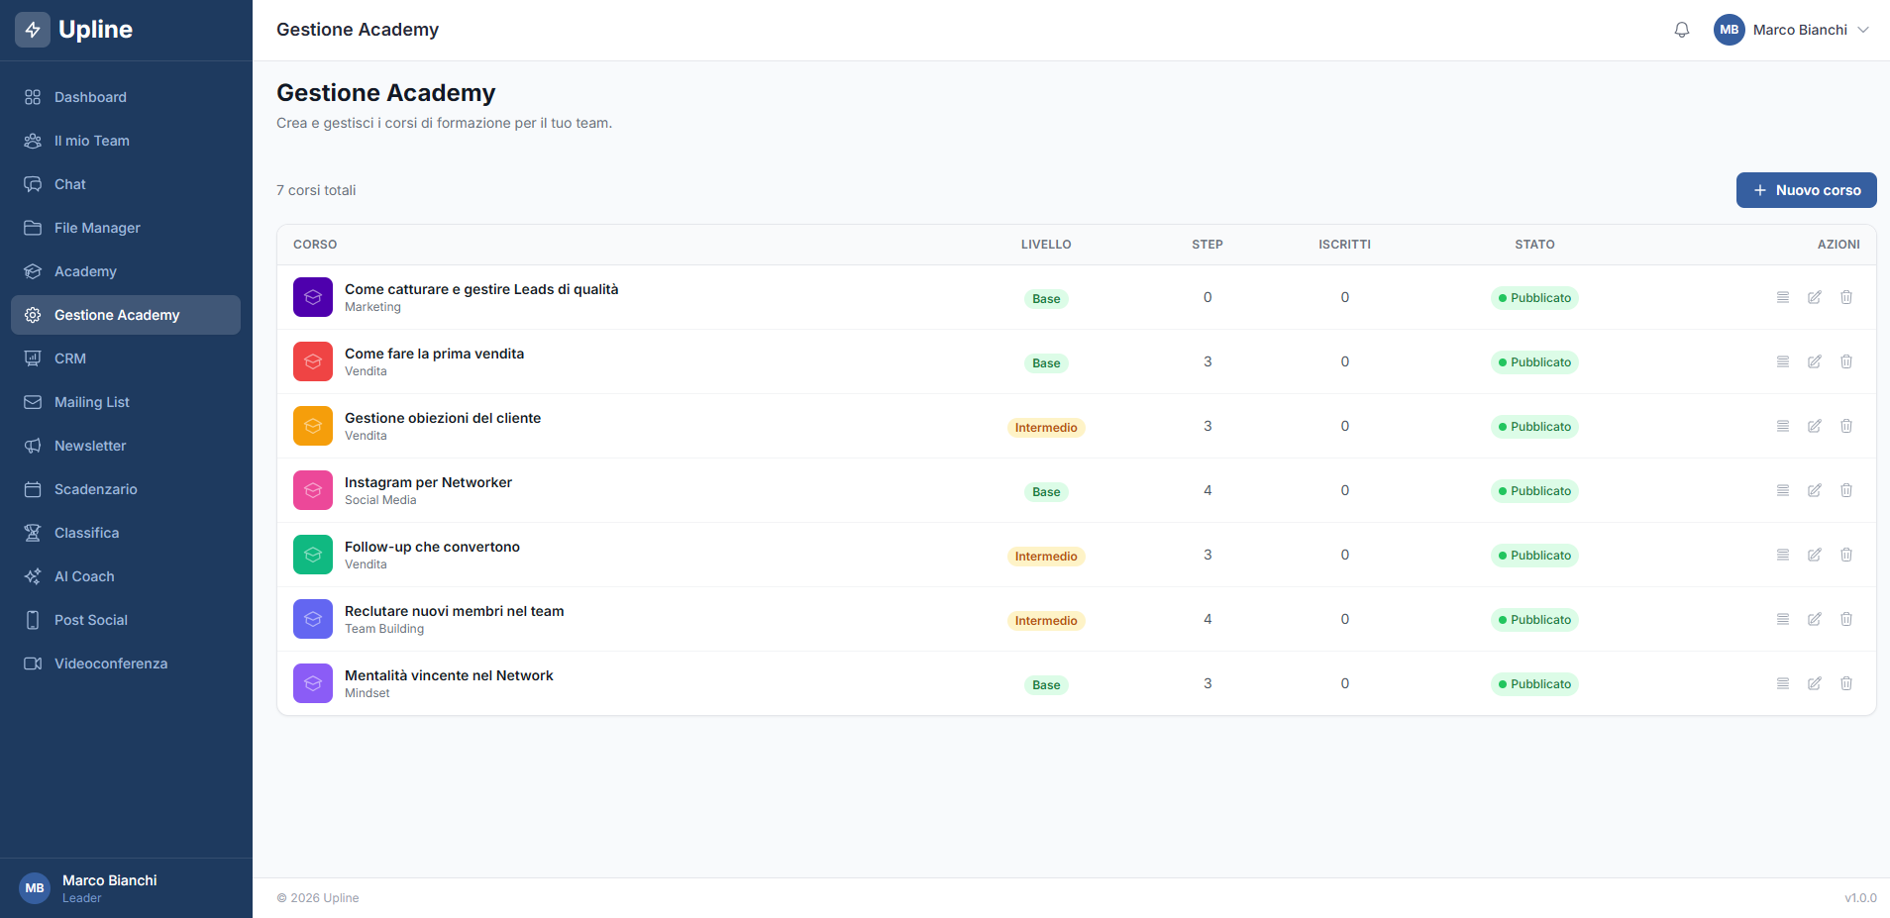
Task: Expand the Marco Bianchi user menu
Action: point(1791,30)
